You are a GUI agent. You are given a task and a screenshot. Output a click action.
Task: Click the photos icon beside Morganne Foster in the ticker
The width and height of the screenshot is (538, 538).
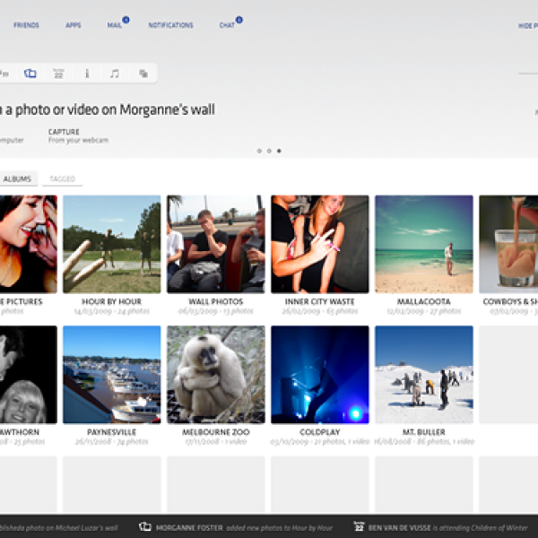tap(145, 526)
